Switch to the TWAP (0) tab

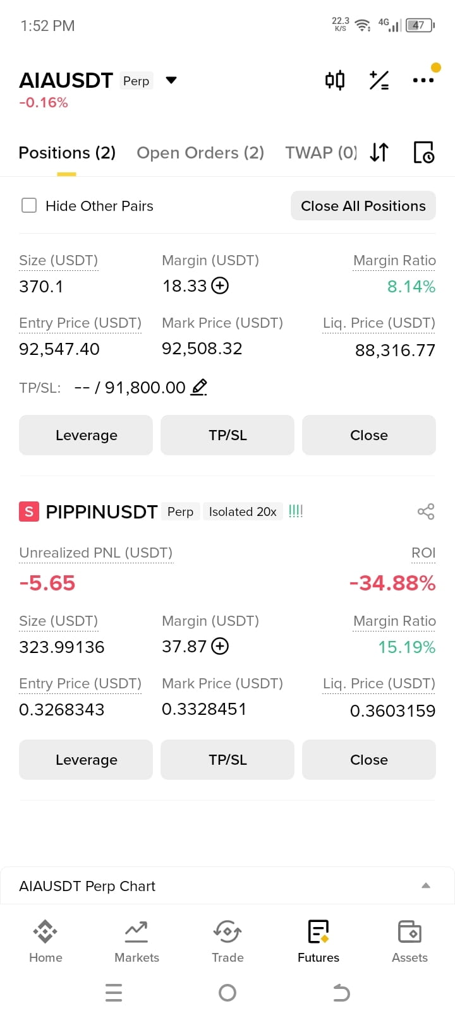click(x=321, y=153)
